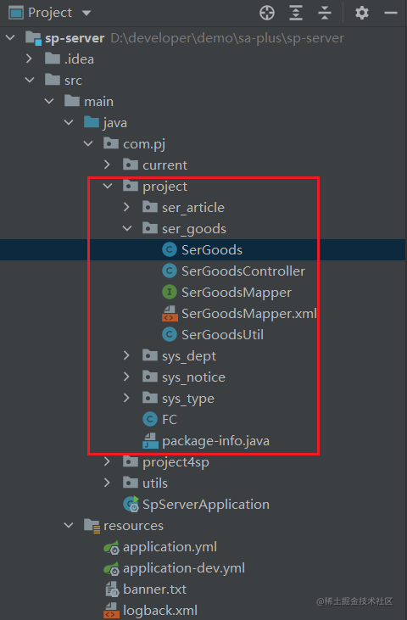Click the sp-server module folder icon

click(33, 38)
